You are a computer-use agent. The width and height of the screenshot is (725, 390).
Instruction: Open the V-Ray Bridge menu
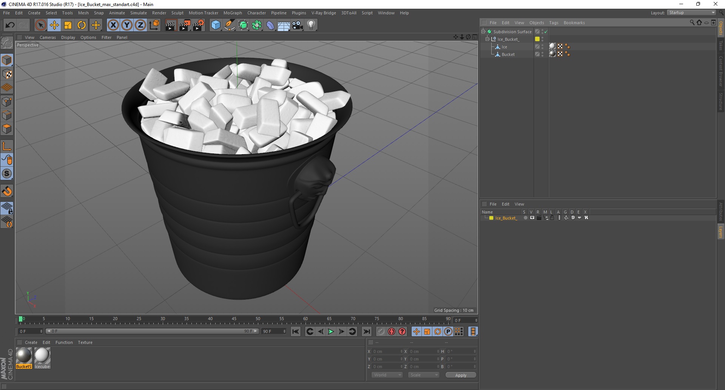[x=324, y=13]
